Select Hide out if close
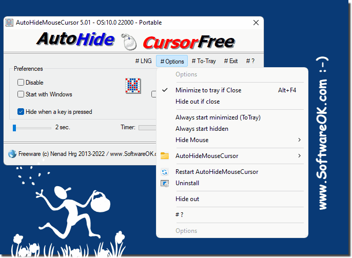 (232, 102)
